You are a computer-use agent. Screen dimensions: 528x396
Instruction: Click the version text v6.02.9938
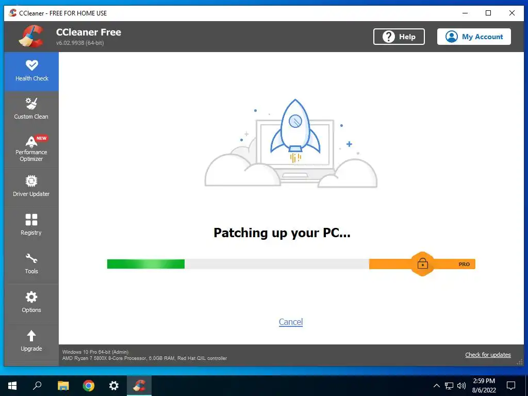coord(80,43)
